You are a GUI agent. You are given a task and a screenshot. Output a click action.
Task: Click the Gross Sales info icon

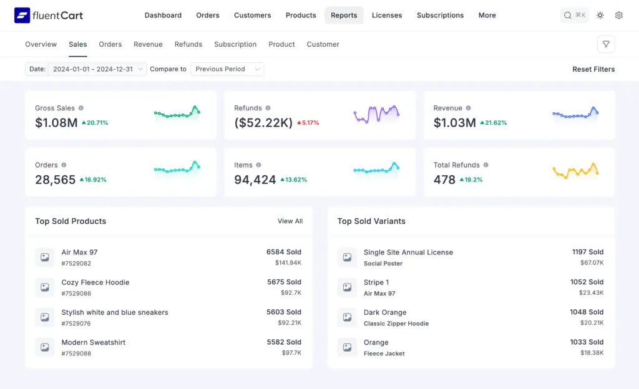81,108
